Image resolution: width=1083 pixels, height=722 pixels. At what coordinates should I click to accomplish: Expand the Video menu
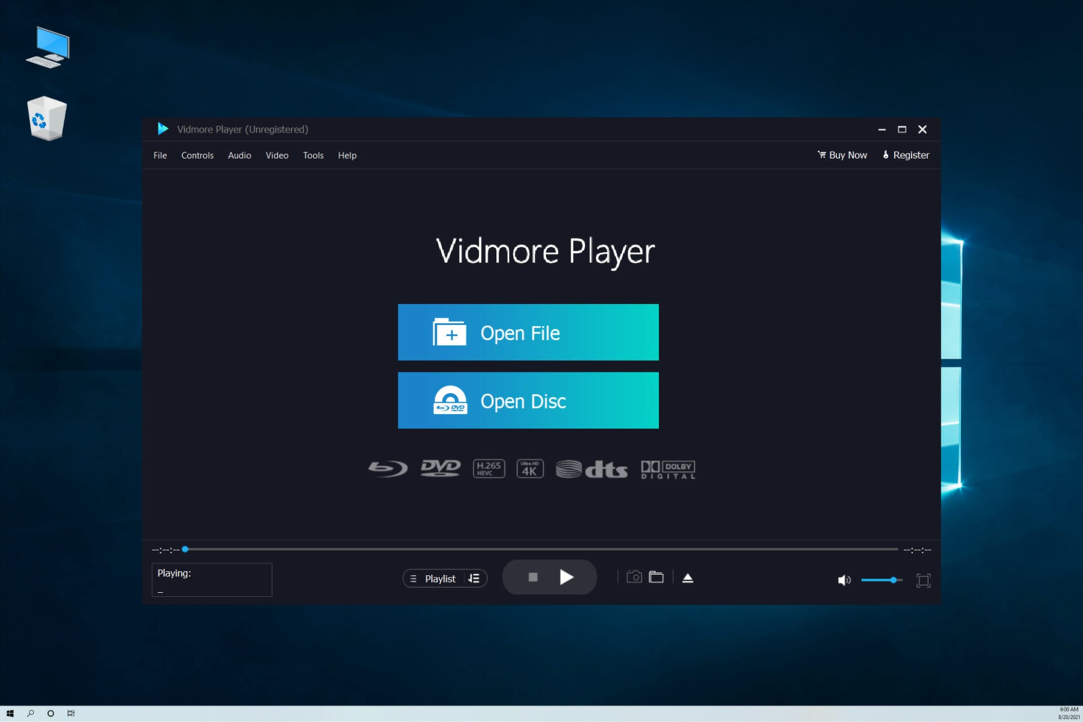coord(277,155)
